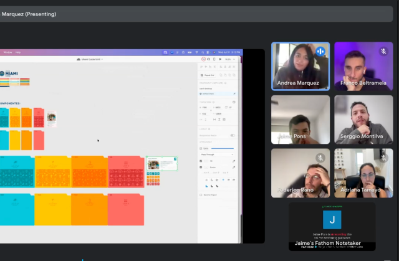Screen dimensions: 399x261
Task: Select Jaime's Fathom Notetaker tile
Action: pos(332,227)
